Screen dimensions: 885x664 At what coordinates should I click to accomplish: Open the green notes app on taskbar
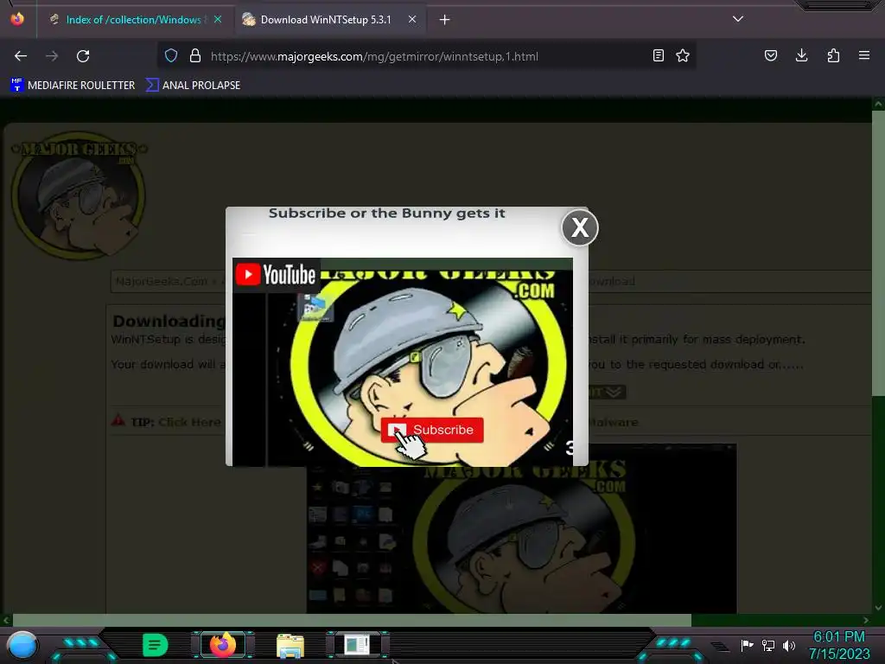155,645
